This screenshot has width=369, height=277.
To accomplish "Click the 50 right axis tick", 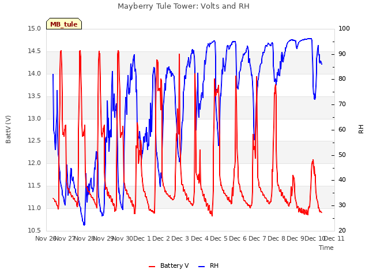I will [x=342, y=155].
